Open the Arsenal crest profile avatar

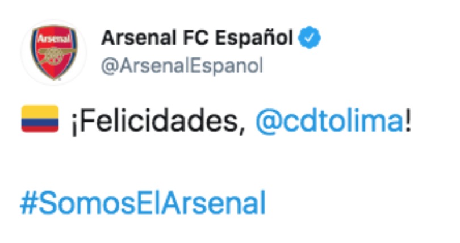click(53, 53)
